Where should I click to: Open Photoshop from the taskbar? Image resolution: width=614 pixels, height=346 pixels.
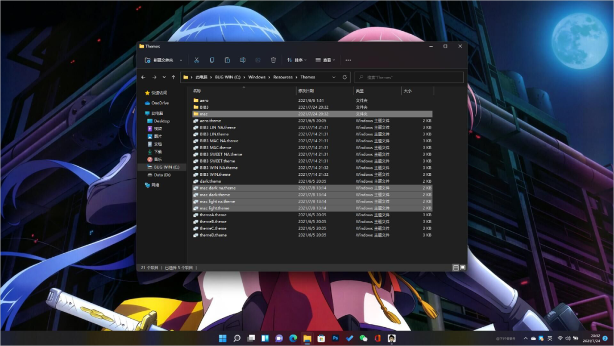click(x=335, y=339)
